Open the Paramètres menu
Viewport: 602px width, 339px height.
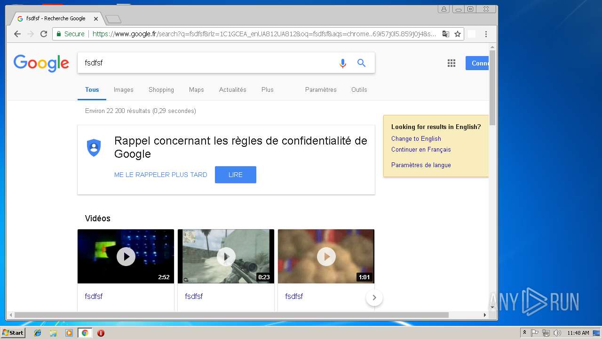pos(321,89)
